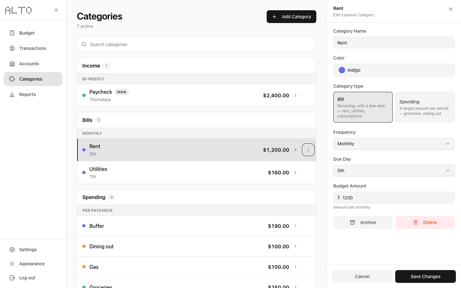Expand the Utilities row chevron
This screenshot has height=288, width=461.
click(x=295, y=172)
